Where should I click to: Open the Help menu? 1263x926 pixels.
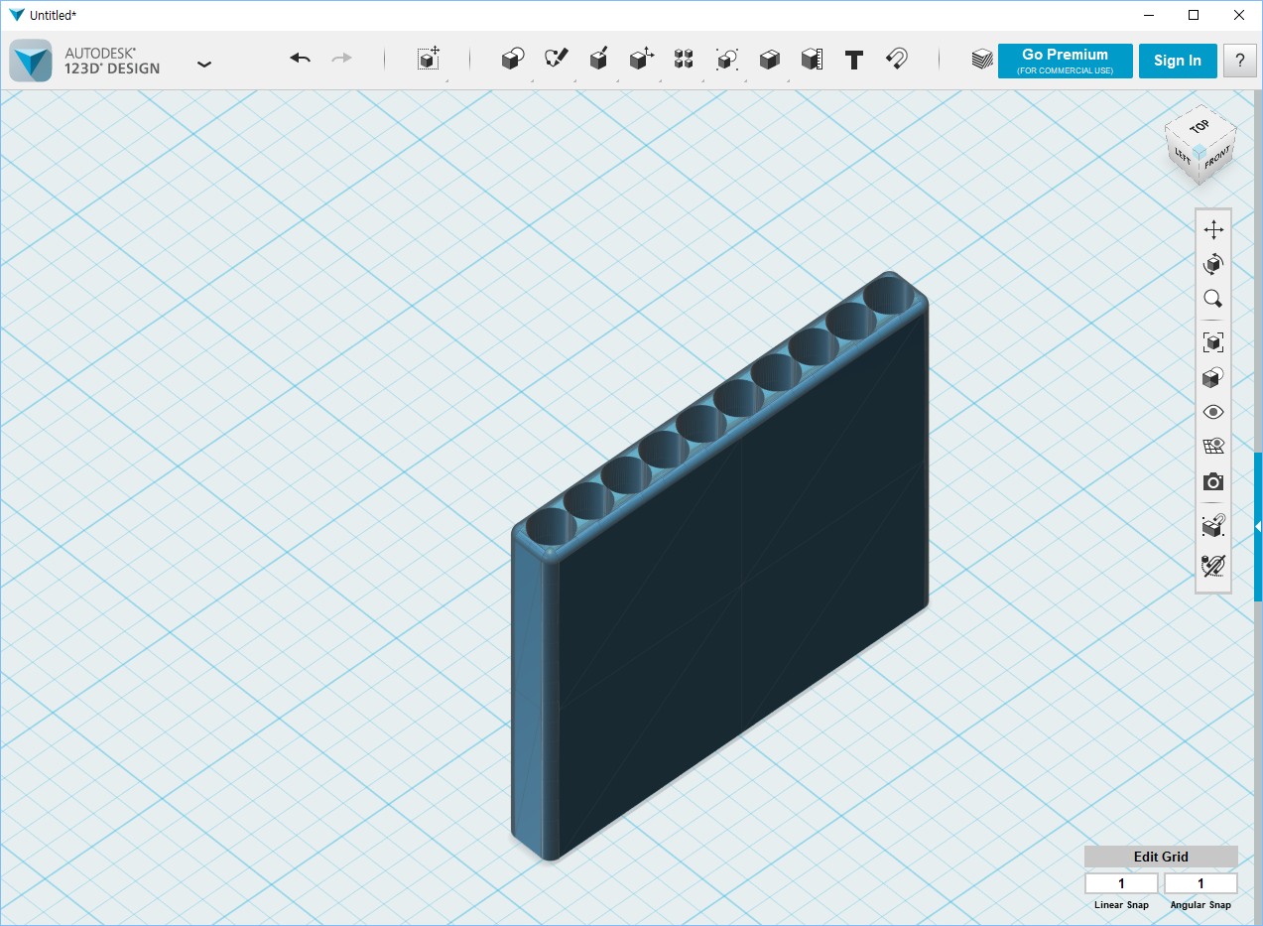click(x=1239, y=61)
